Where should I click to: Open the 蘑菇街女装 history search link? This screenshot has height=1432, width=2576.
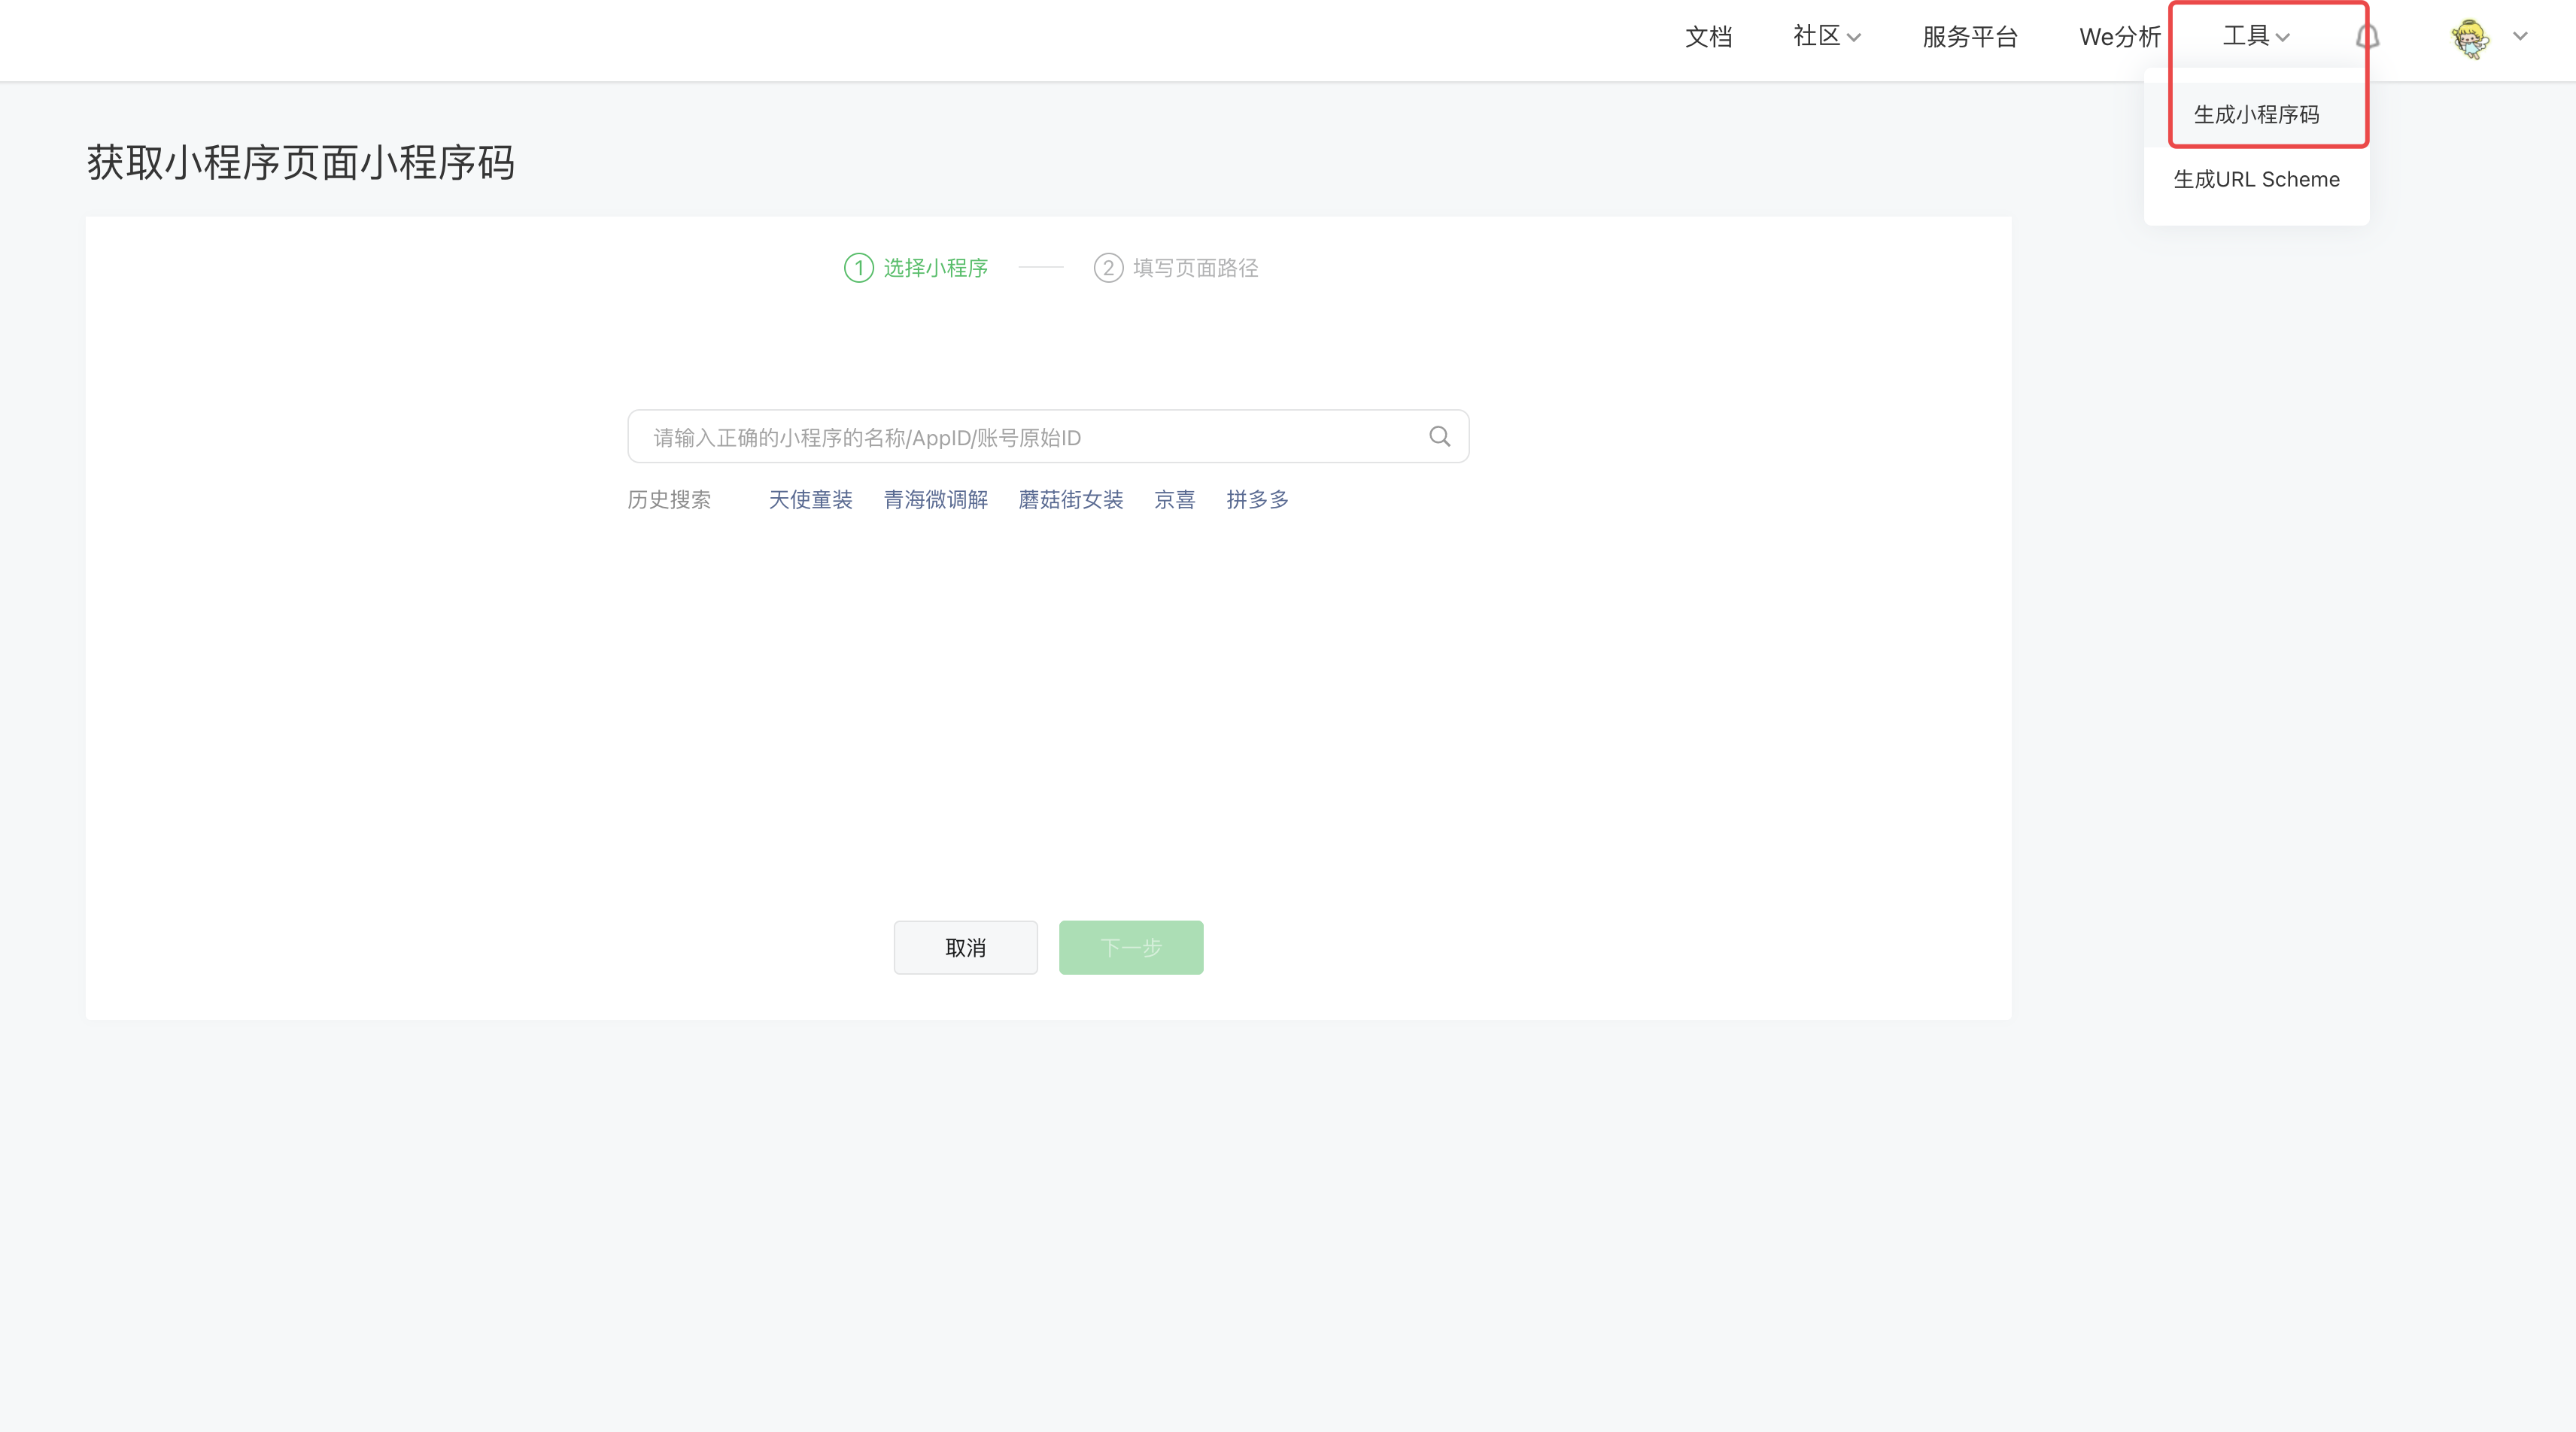[x=1071, y=500]
